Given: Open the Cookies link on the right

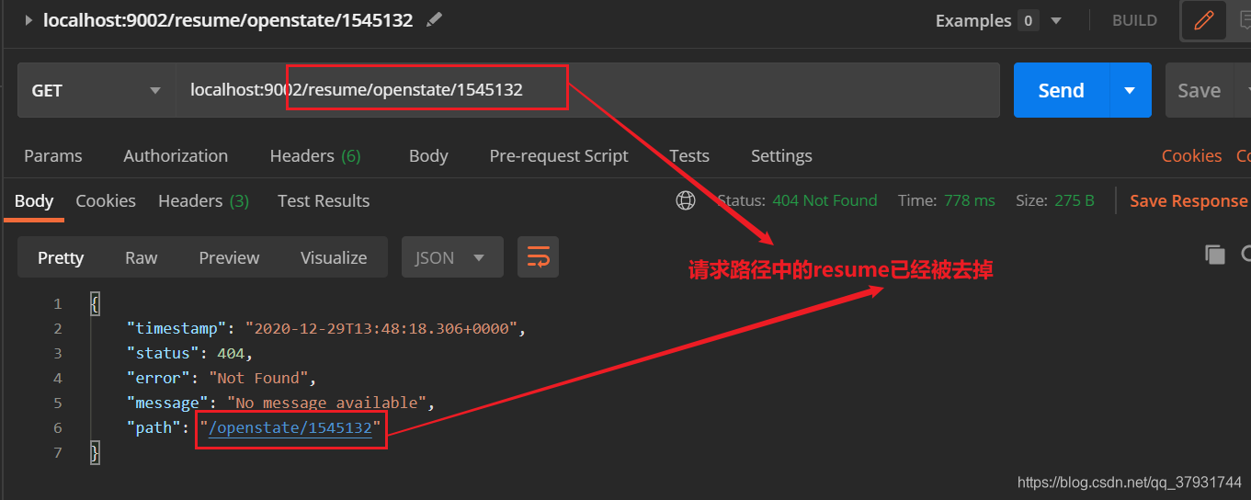Looking at the screenshot, I should click(x=1191, y=156).
